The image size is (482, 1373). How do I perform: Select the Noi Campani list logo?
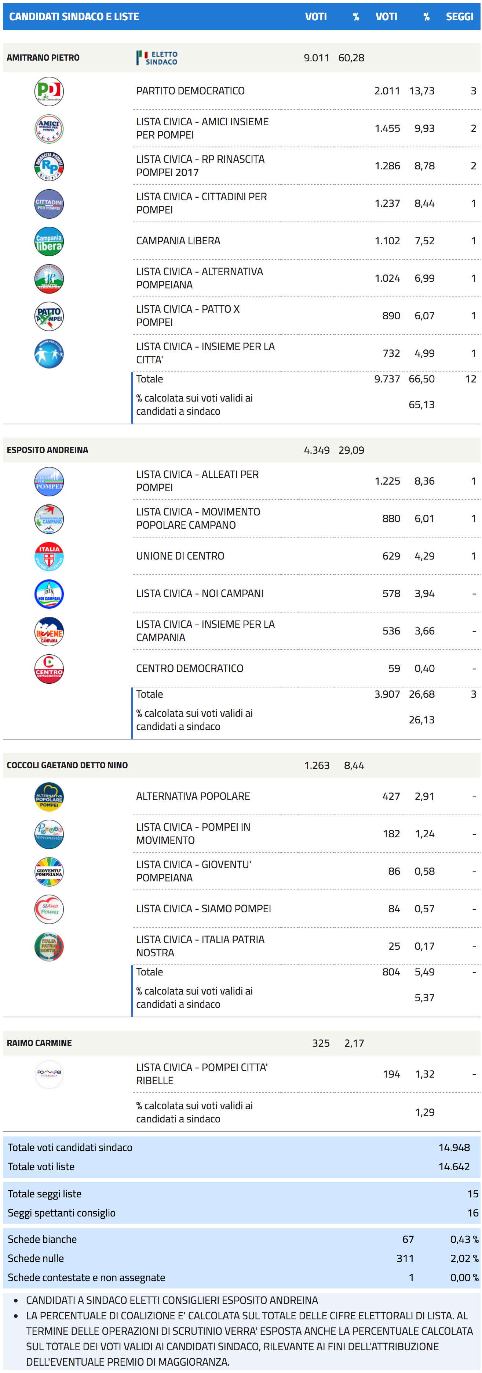pyautogui.click(x=49, y=594)
